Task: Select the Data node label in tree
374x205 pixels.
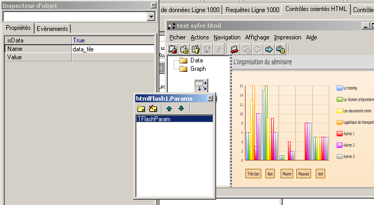Action: 197,60
